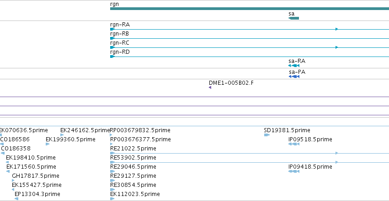Select the EK246162.5prime label

pyautogui.click(x=85, y=130)
